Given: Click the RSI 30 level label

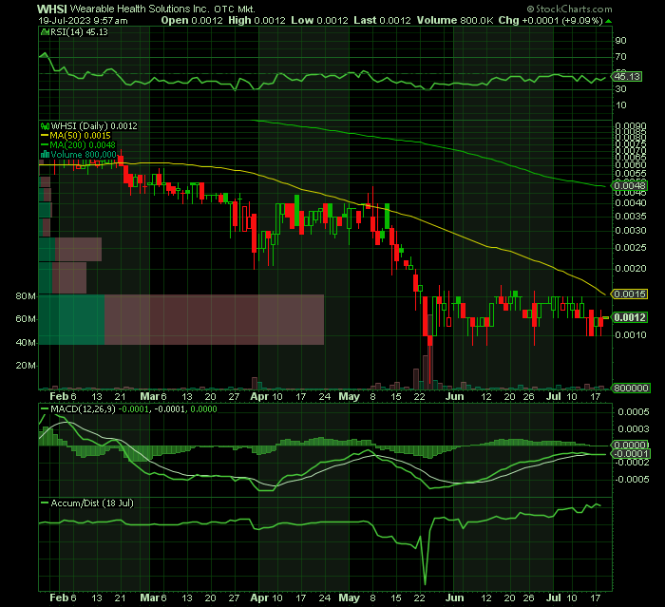Looking at the screenshot, I should [620, 89].
